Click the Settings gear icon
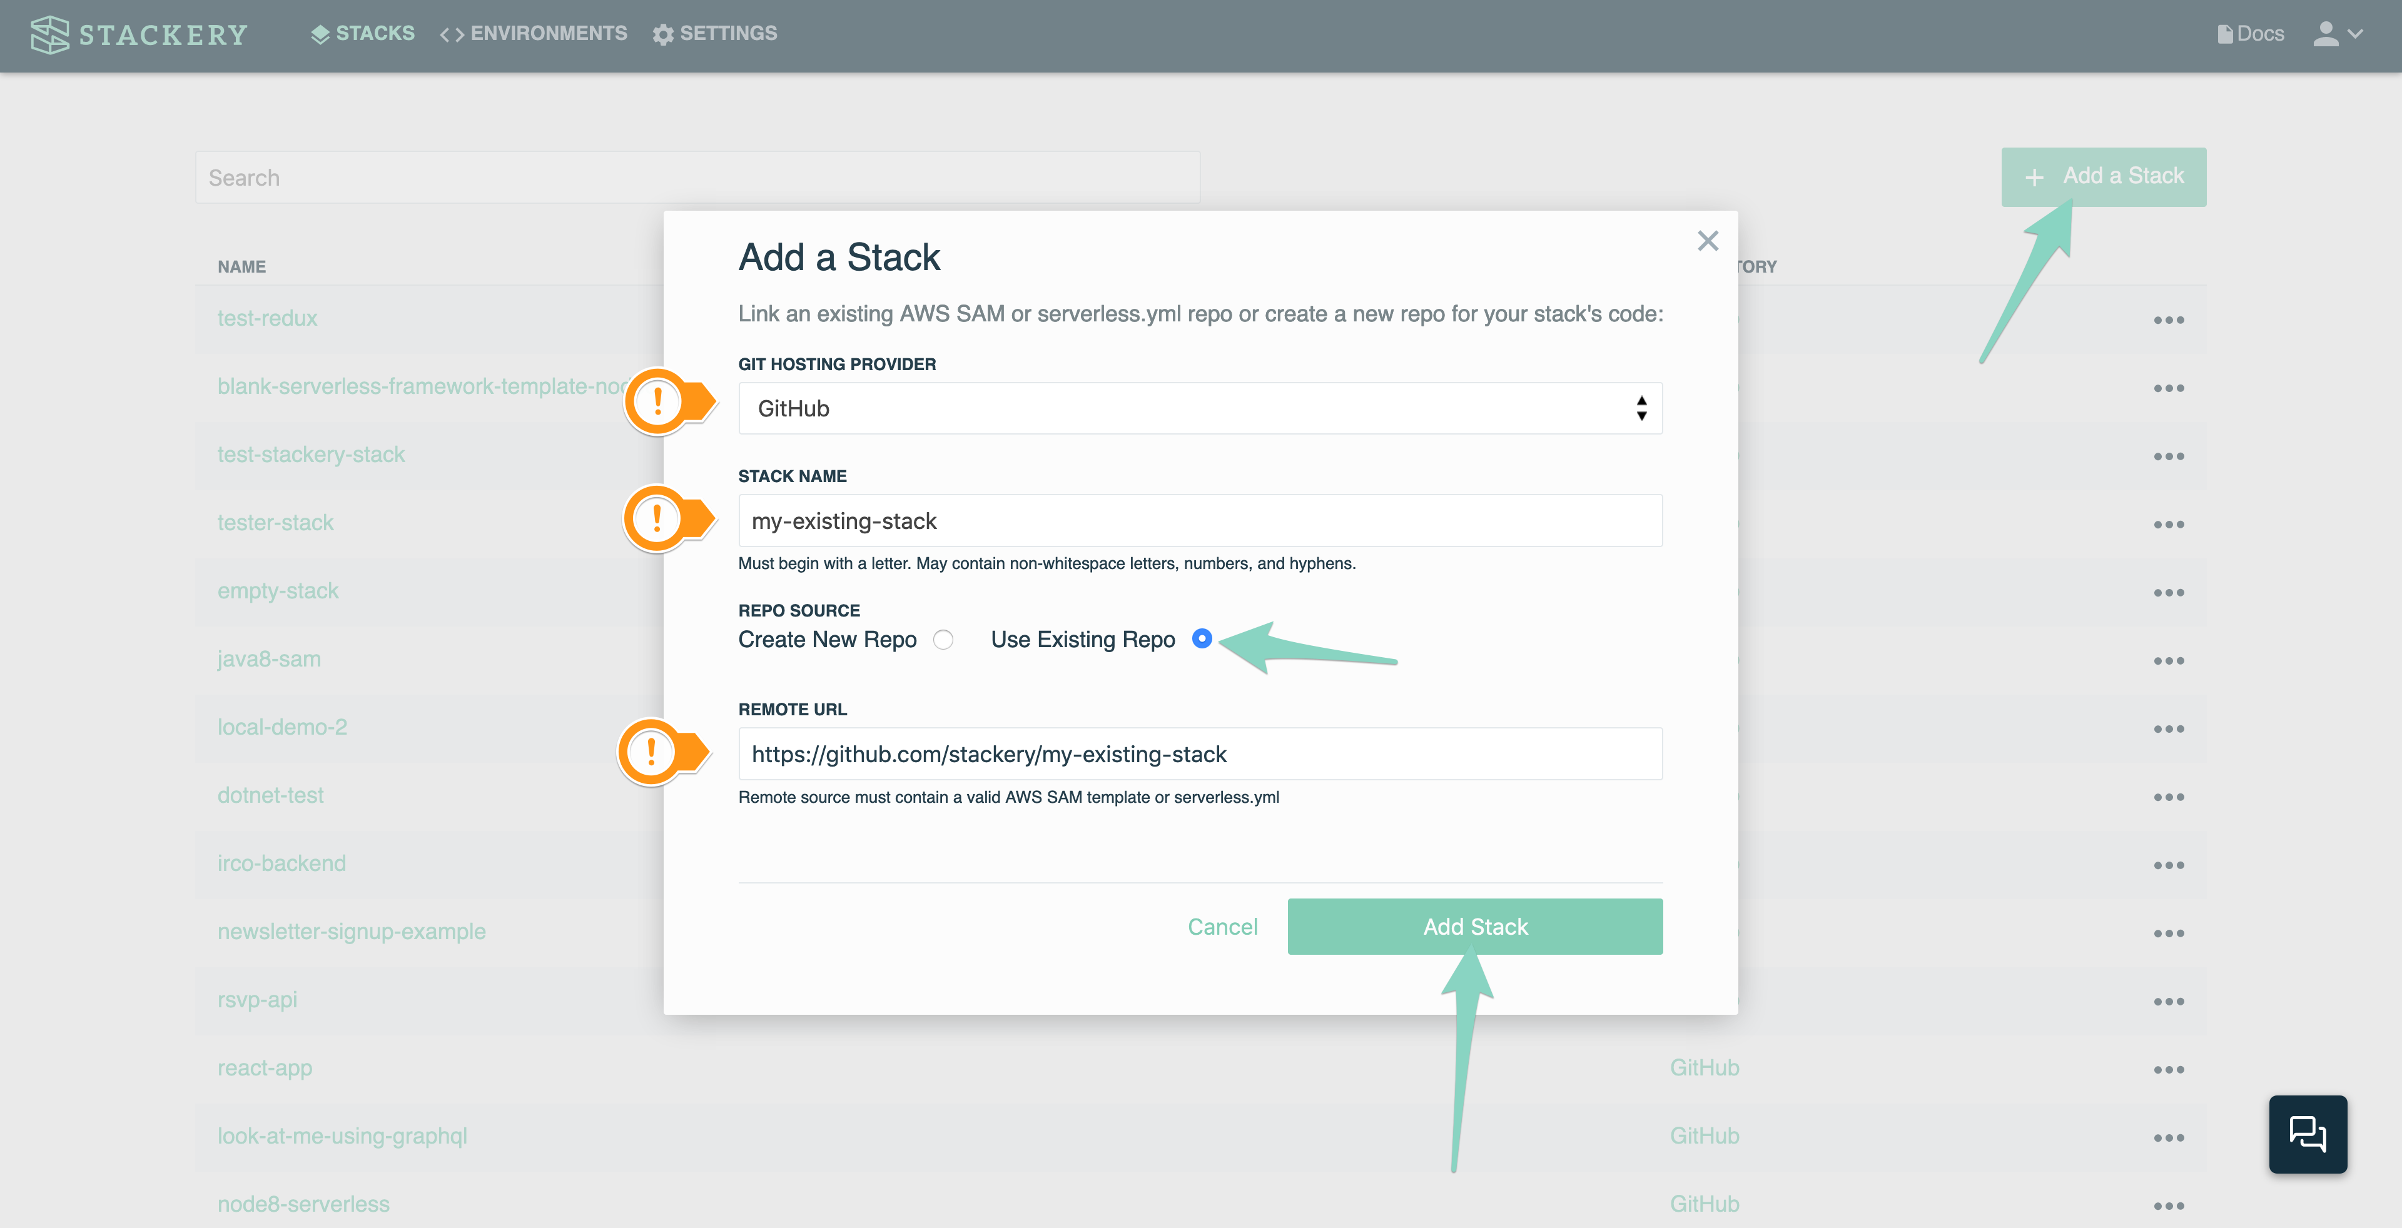The height and width of the screenshot is (1228, 2402). click(663, 31)
